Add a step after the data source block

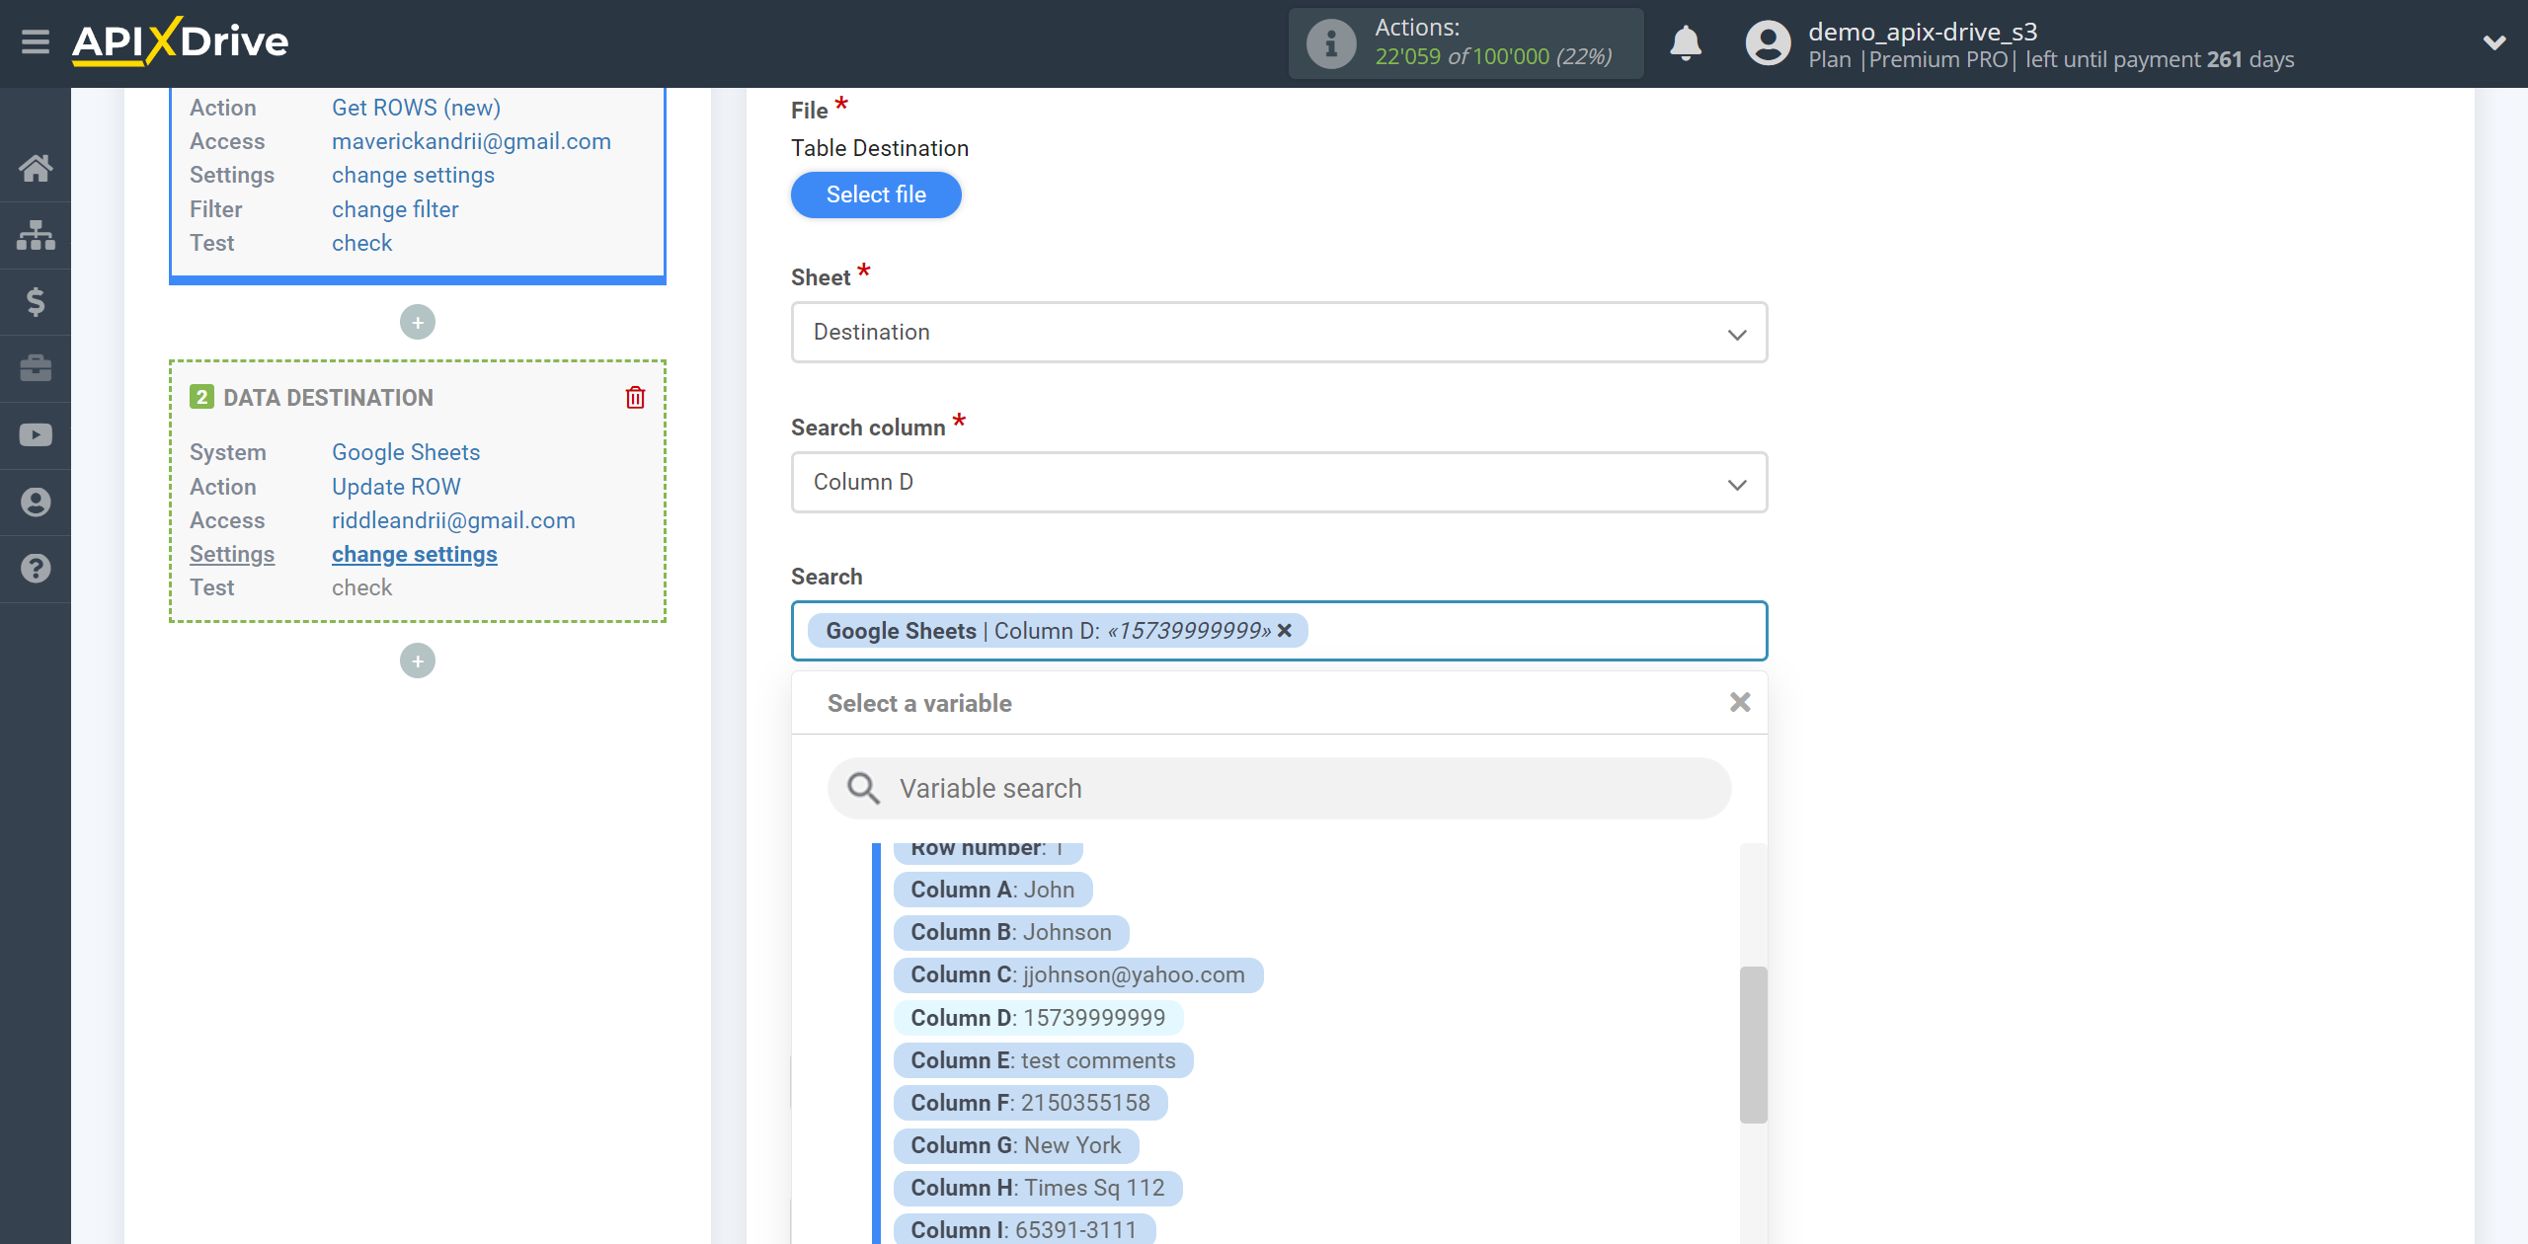[x=418, y=322]
